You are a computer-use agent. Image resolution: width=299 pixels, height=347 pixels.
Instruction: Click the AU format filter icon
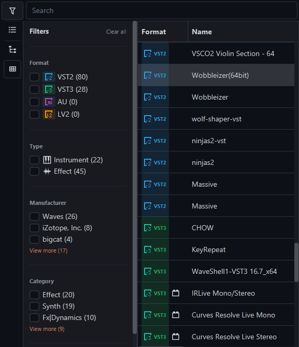[49, 102]
